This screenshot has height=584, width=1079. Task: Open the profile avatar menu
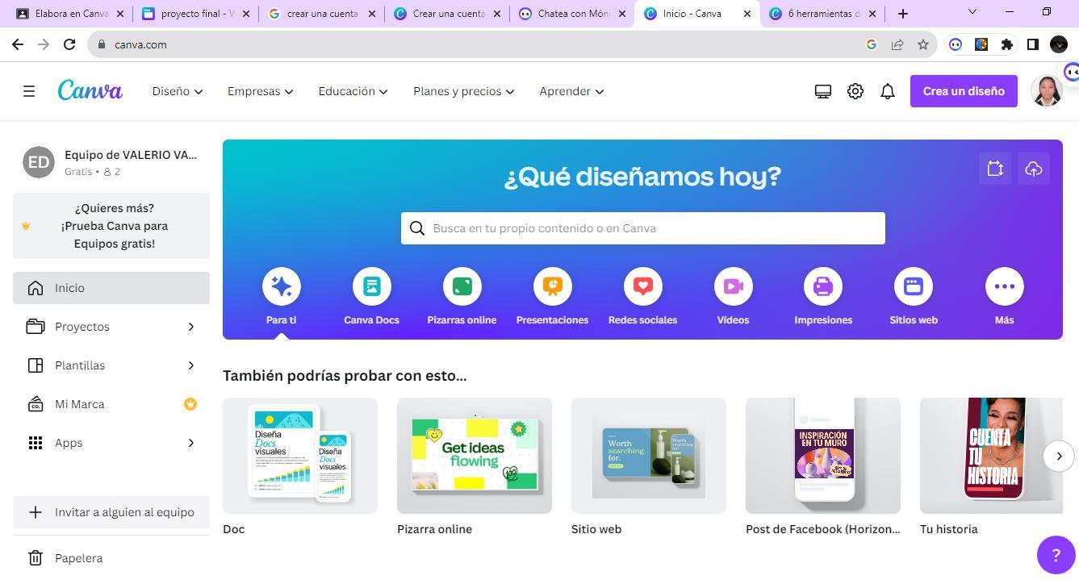click(1047, 91)
